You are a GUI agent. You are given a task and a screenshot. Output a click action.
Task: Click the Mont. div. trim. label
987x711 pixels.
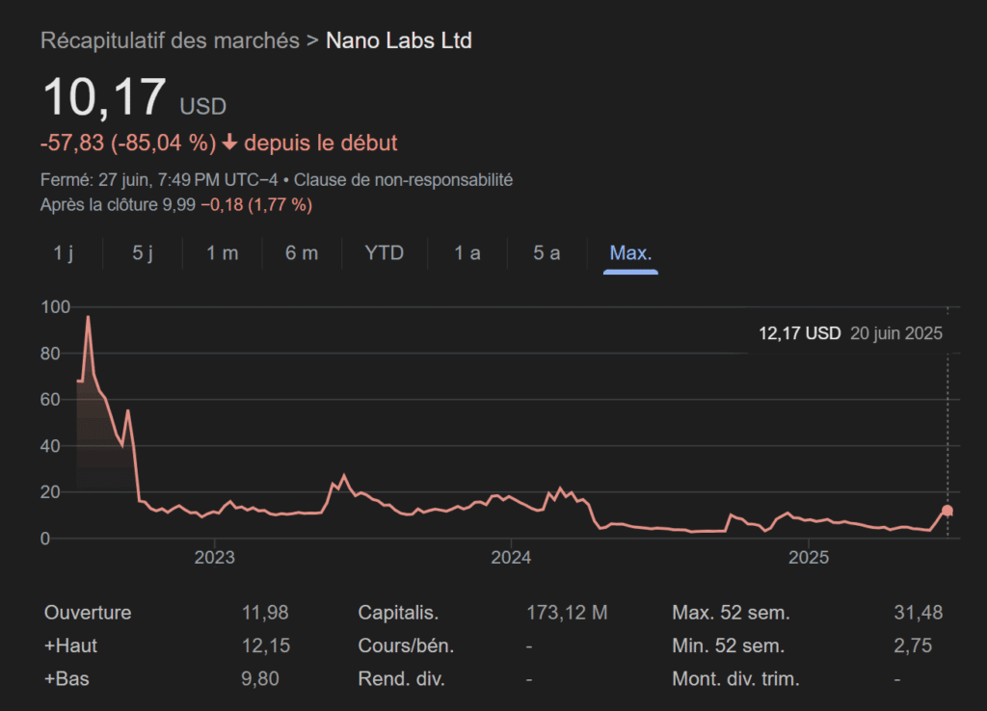(735, 679)
